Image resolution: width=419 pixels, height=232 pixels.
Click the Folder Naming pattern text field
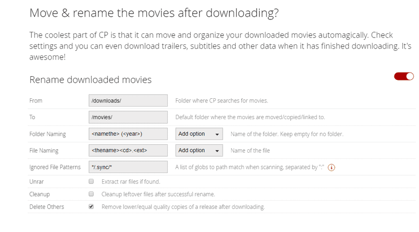point(128,134)
